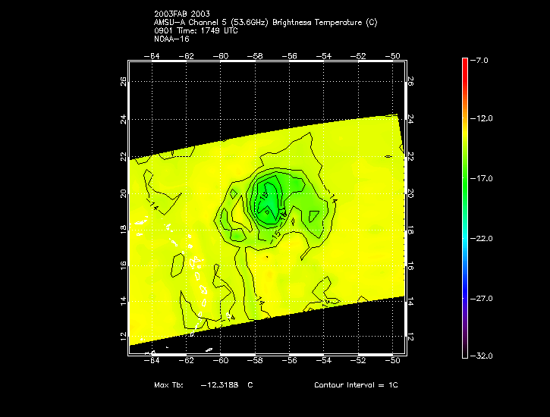Select the -17.0 color bar label
The width and height of the screenshot is (550, 417).
tap(482, 179)
